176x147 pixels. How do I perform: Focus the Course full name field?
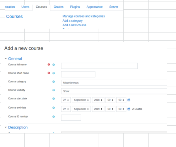pos(99,66)
